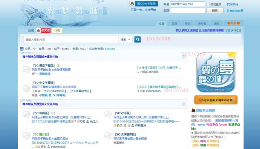The width and height of the screenshot is (260, 149).
Task: Click the blue register link
Action: [235, 11]
